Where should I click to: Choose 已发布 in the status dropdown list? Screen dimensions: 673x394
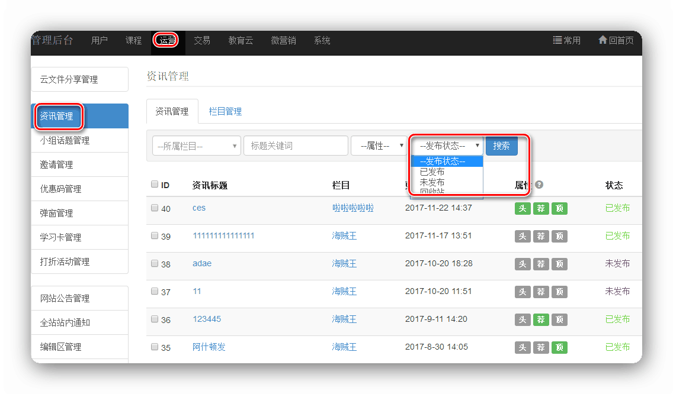coord(432,172)
